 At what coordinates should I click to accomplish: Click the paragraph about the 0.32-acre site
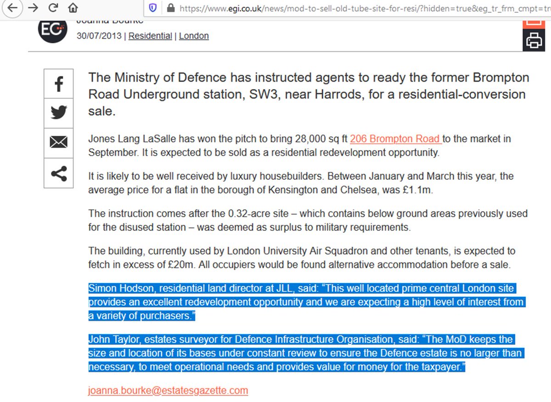pyautogui.click(x=308, y=220)
